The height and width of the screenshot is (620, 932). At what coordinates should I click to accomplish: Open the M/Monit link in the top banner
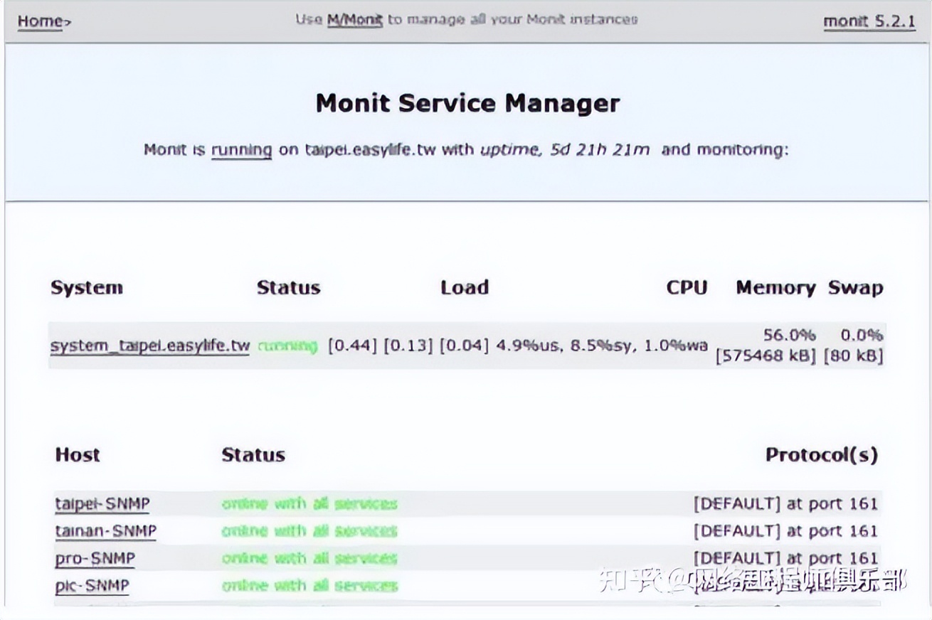tap(354, 20)
